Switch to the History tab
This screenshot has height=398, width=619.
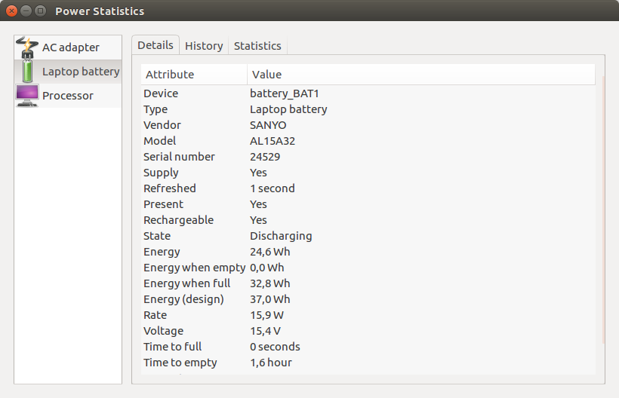tap(204, 46)
